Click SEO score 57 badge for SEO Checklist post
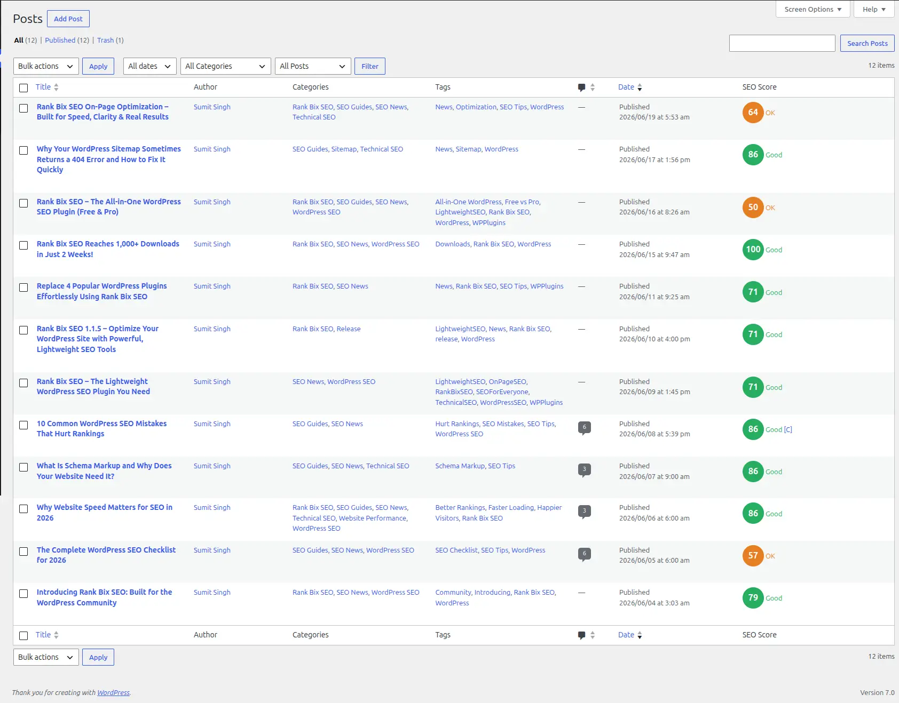This screenshot has width=899, height=703. (x=753, y=556)
